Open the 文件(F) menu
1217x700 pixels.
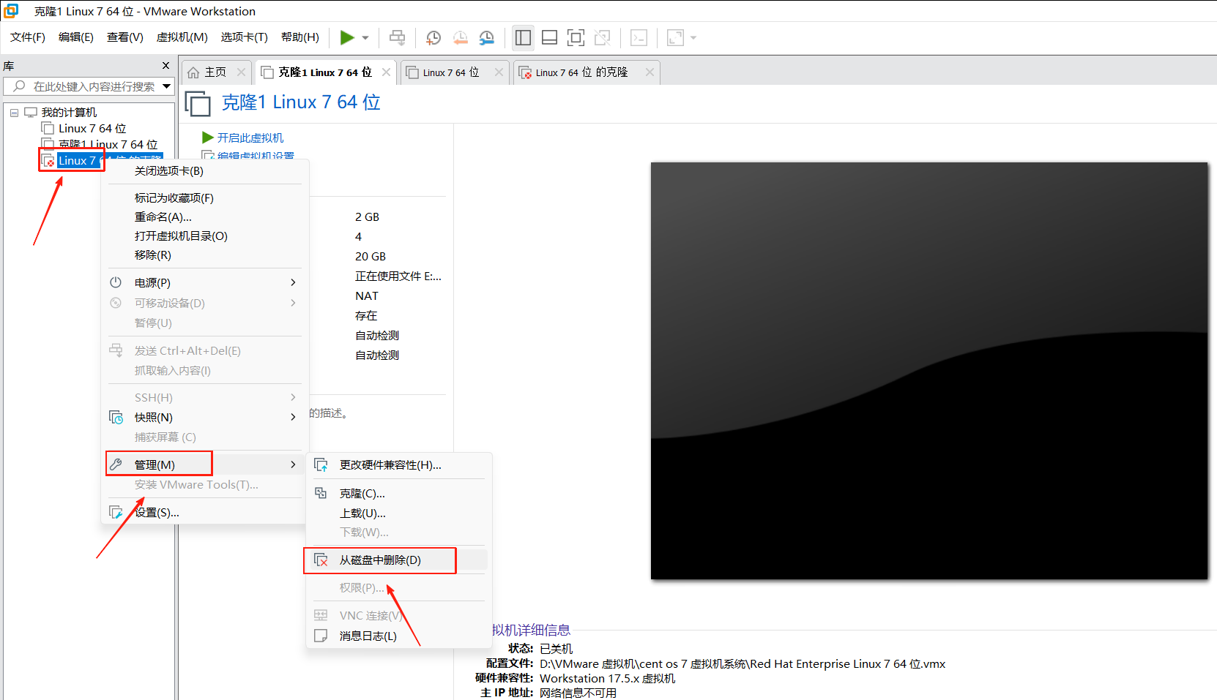click(x=28, y=37)
